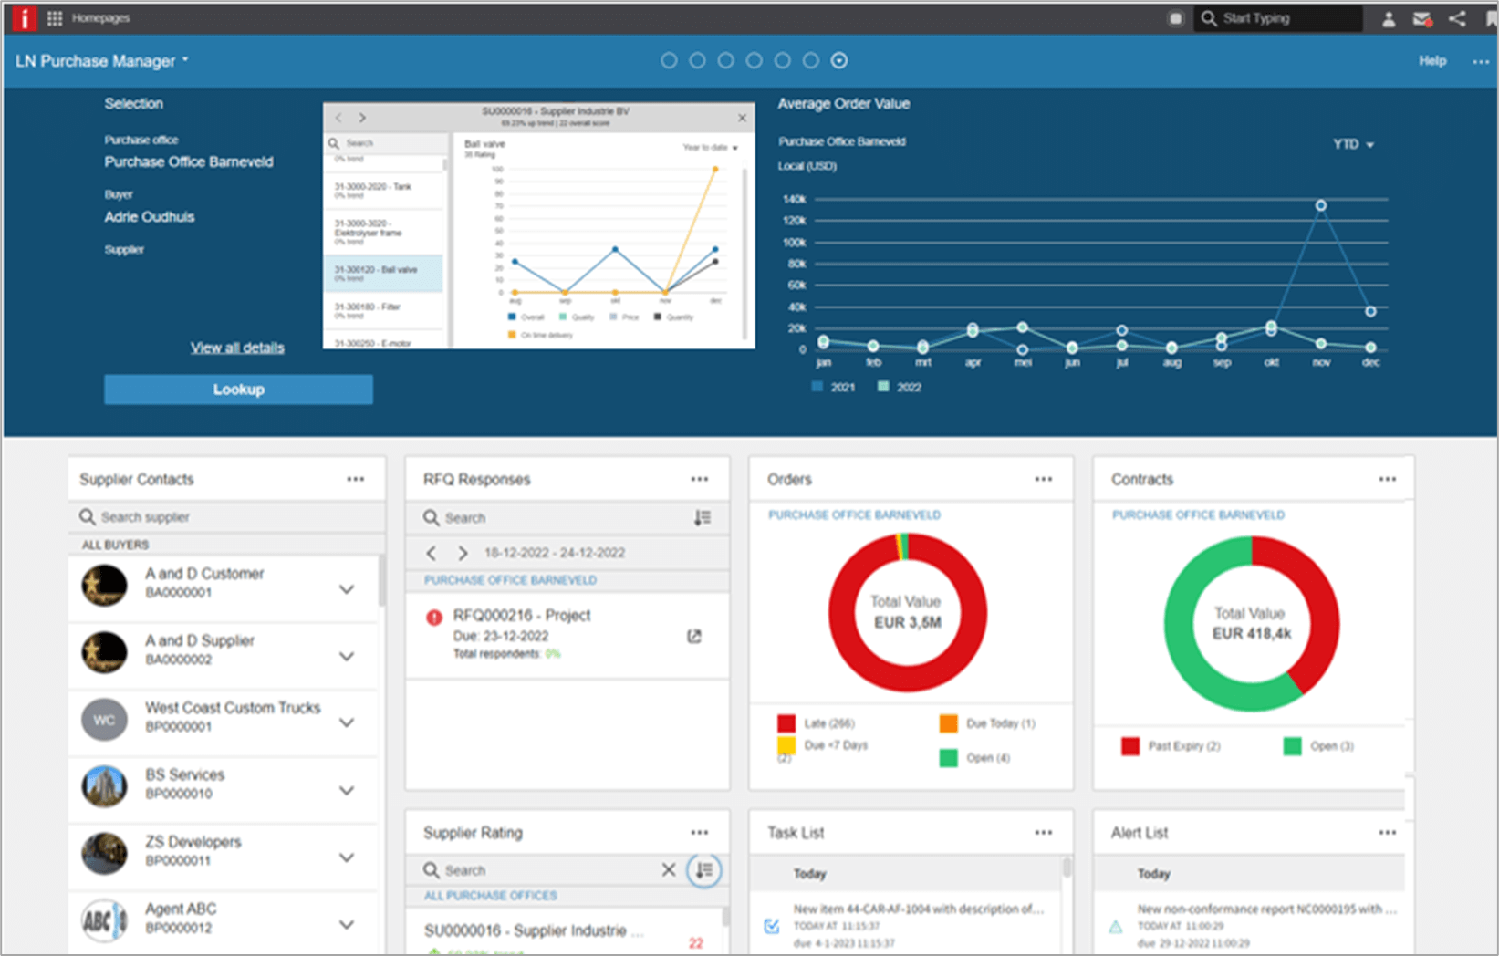Click the Lookup button
The image size is (1499, 956).
tap(238, 389)
